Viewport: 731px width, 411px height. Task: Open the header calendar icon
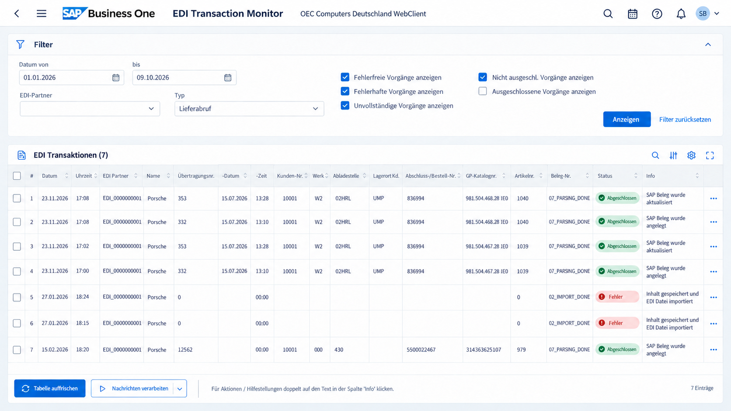[x=633, y=14]
